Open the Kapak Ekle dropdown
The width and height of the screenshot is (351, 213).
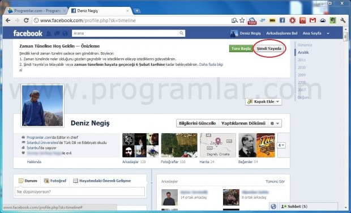point(263,101)
